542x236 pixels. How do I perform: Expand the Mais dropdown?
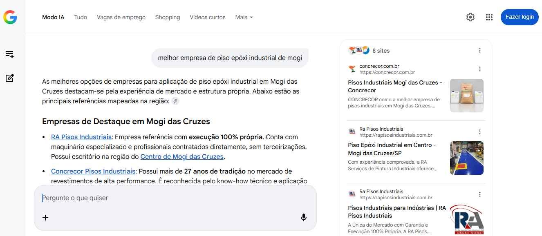pos(244,17)
